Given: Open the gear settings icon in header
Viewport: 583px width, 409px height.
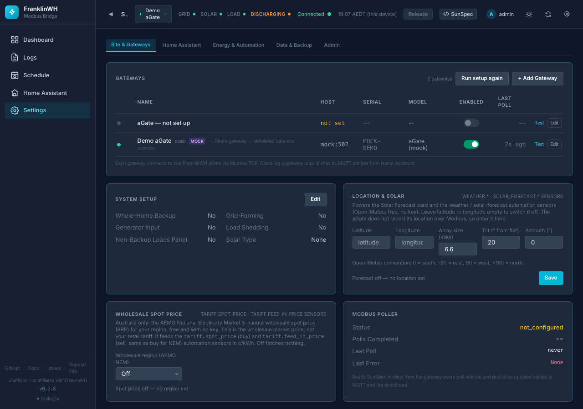Looking at the screenshot, I should [x=567, y=14].
